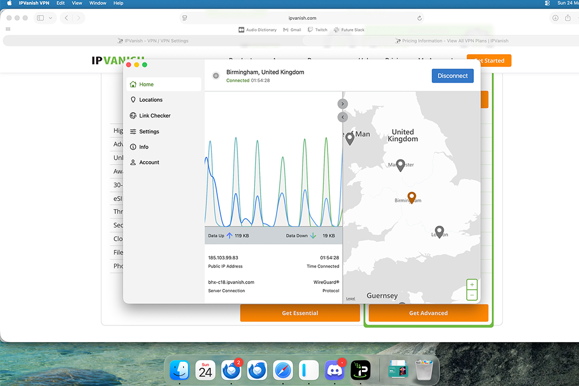Open the View menu
This screenshot has width=579, height=386.
(x=77, y=3)
